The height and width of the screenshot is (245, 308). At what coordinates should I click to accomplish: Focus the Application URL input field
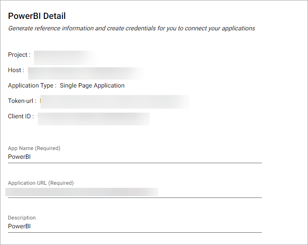[135, 192]
